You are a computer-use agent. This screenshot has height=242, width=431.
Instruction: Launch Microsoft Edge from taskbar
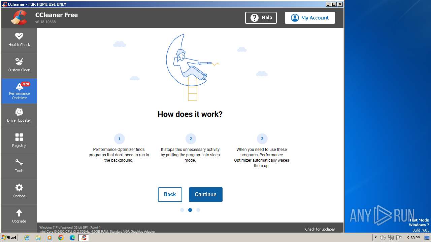72,238
